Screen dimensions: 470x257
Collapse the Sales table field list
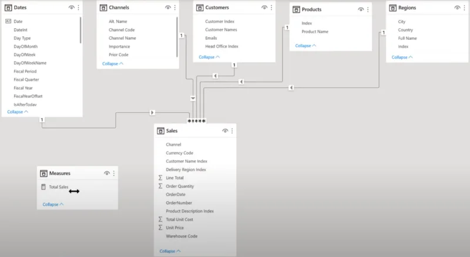point(170,251)
